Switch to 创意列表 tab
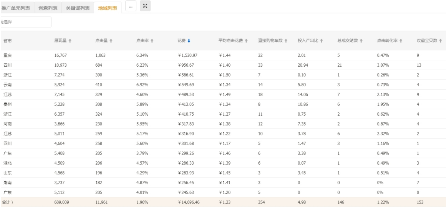 (48, 8)
